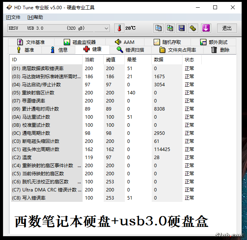Screen dimensions: 247x240
Task: Click the purple down arrow icon
Action: [206, 28]
